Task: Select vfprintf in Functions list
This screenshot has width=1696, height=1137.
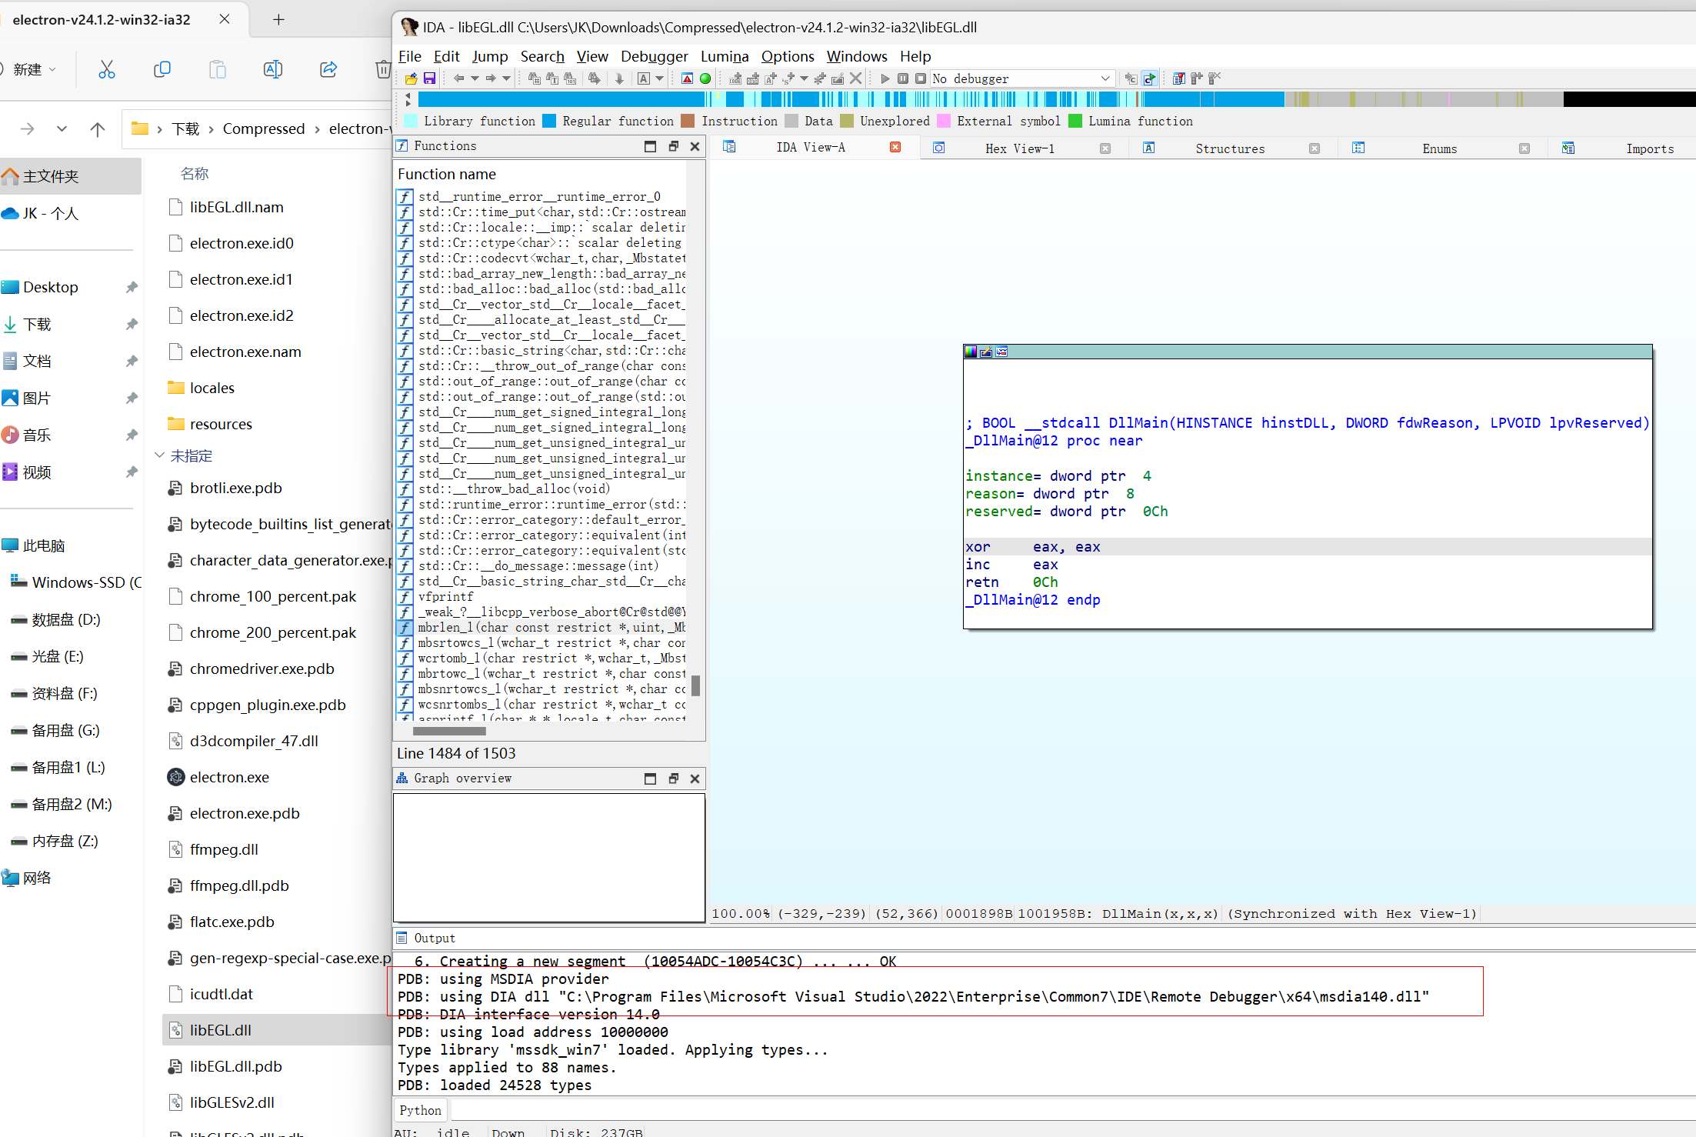Action: coord(446,596)
